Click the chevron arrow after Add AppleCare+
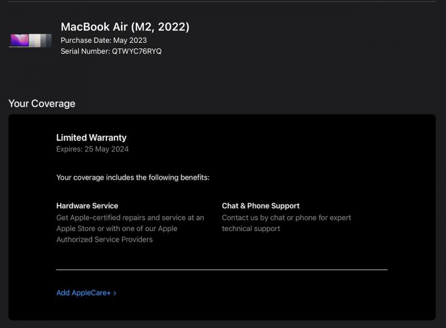 tap(115, 293)
